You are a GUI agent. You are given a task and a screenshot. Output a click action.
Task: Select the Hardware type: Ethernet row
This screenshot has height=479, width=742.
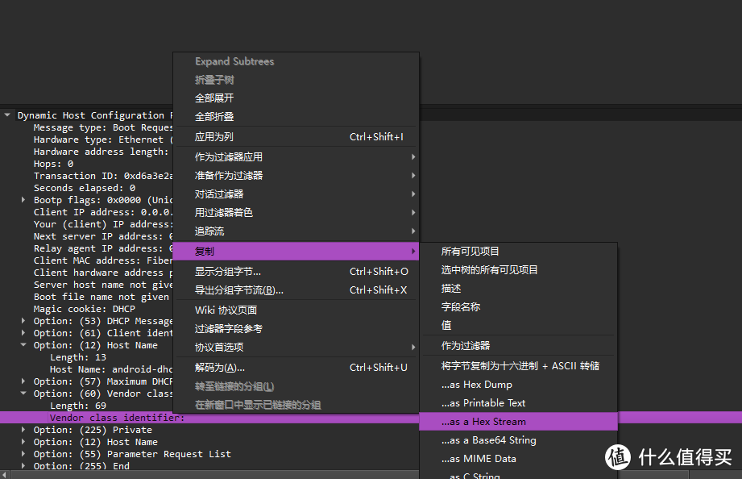click(x=102, y=140)
